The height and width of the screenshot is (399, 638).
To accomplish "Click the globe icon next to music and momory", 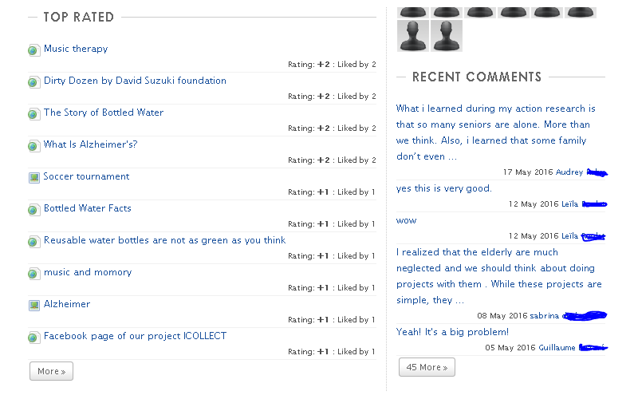I will tap(34, 274).
